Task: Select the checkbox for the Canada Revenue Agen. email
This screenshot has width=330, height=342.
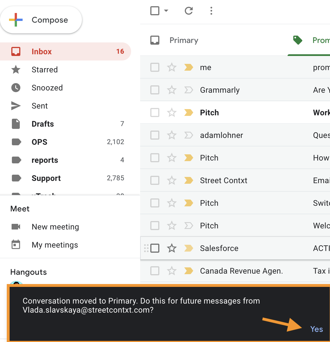Action: click(x=155, y=271)
